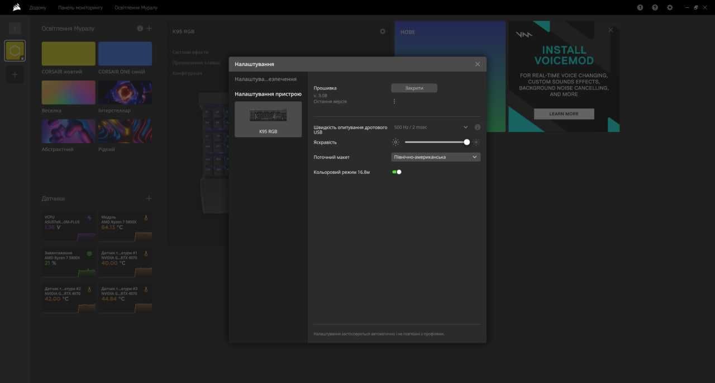Choose Рідкий lighting preset
Image resolution: width=715 pixels, height=383 pixels.
pyautogui.click(x=125, y=131)
